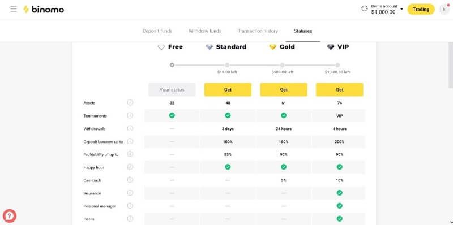Show info for Personal manager row
Image resolution: width=453 pixels, height=225 pixels.
coord(130,206)
